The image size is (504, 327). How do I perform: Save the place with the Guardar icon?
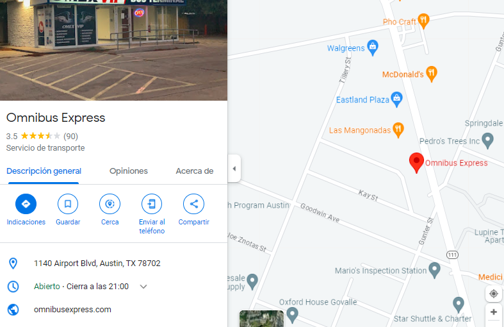tap(68, 204)
